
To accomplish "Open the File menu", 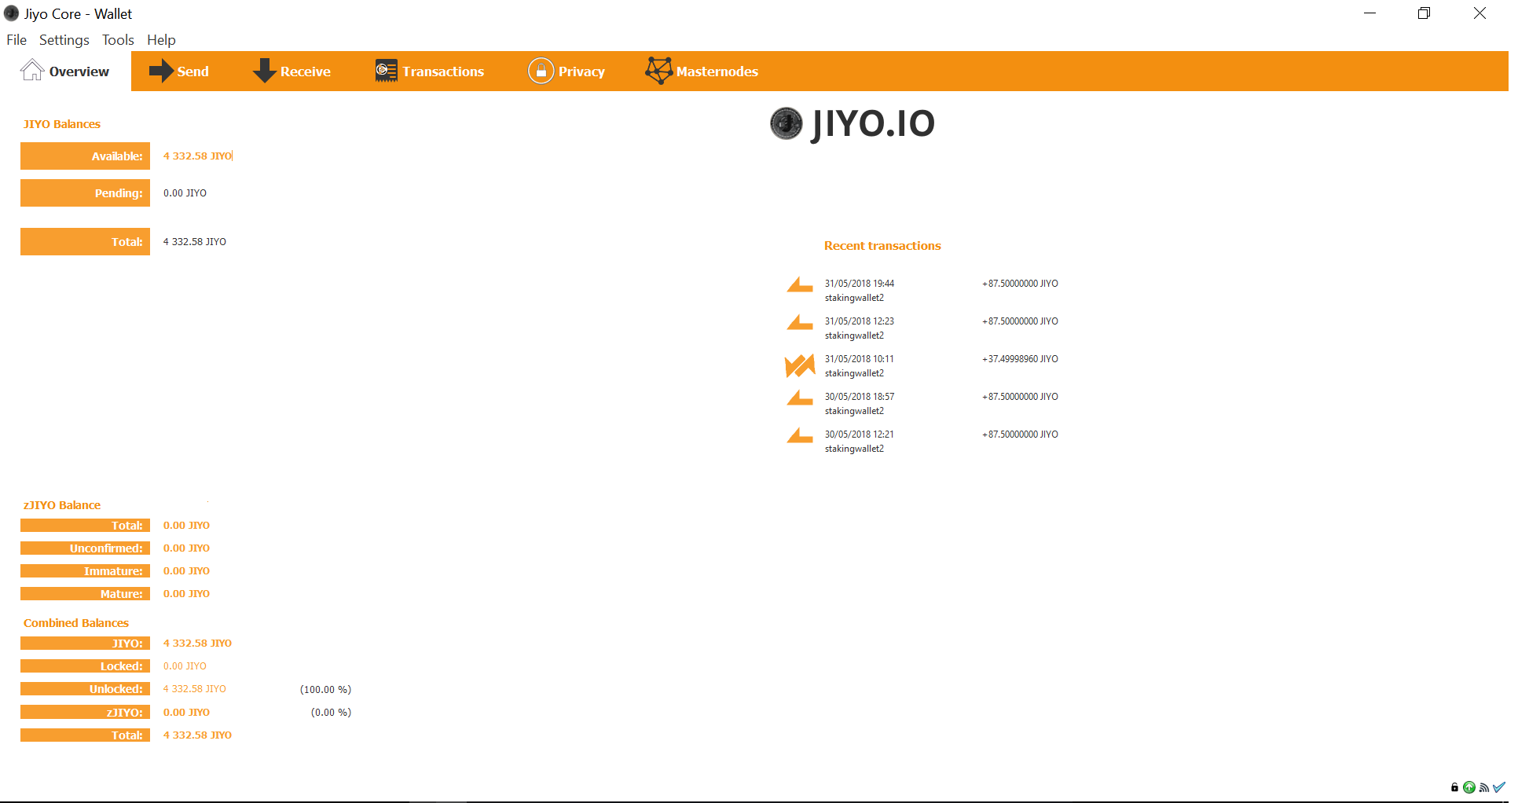I will [x=16, y=40].
